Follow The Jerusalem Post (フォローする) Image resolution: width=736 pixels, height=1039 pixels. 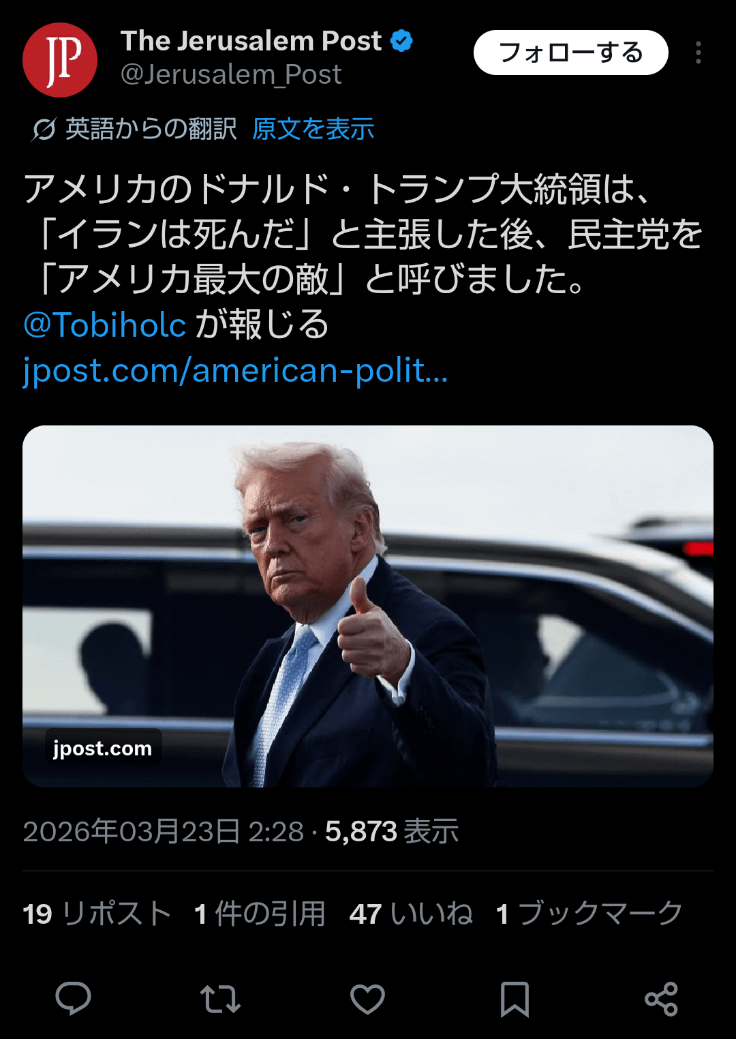[x=571, y=52]
